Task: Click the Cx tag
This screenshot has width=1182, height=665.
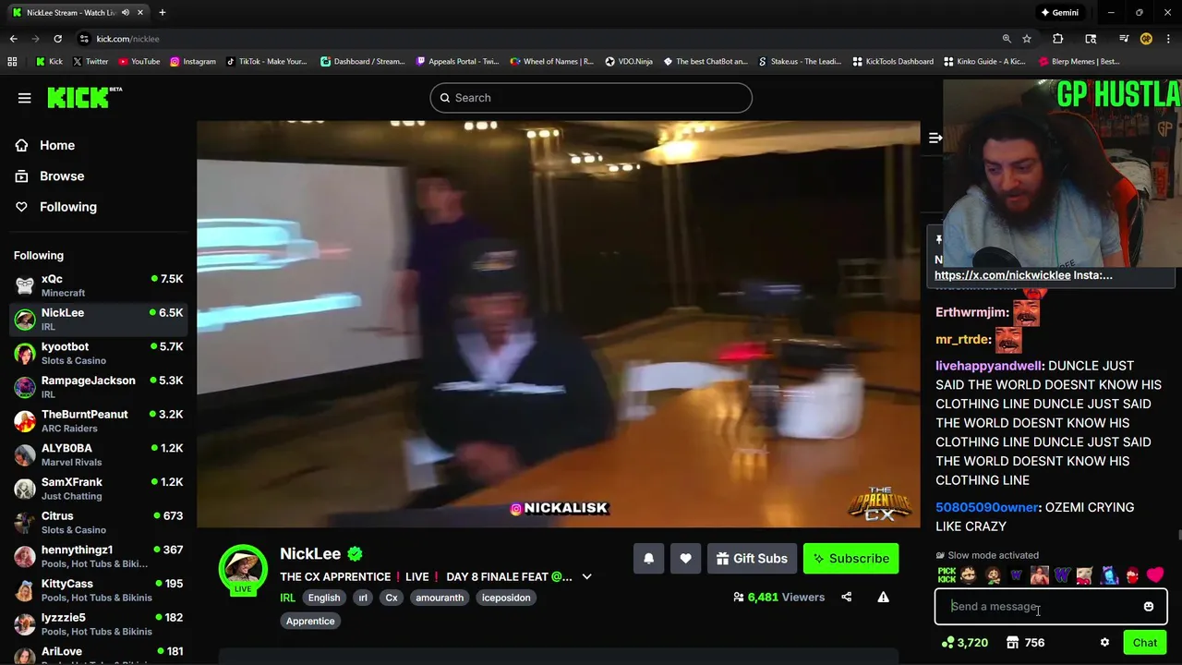Action: (x=392, y=598)
